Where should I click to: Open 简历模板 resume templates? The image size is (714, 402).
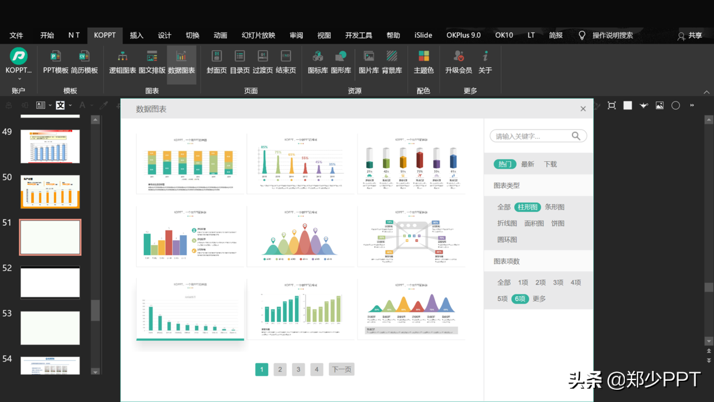[x=84, y=62]
